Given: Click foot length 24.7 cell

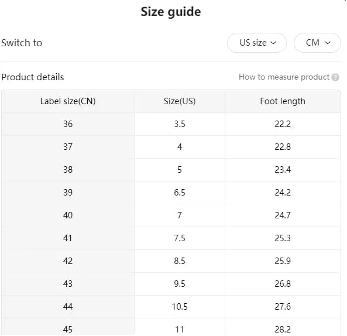Looking at the screenshot, I should coord(283,215).
